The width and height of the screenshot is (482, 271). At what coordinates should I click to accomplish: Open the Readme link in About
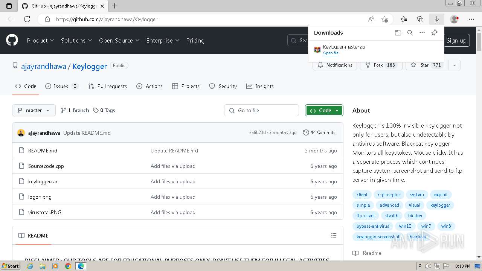click(x=367, y=253)
